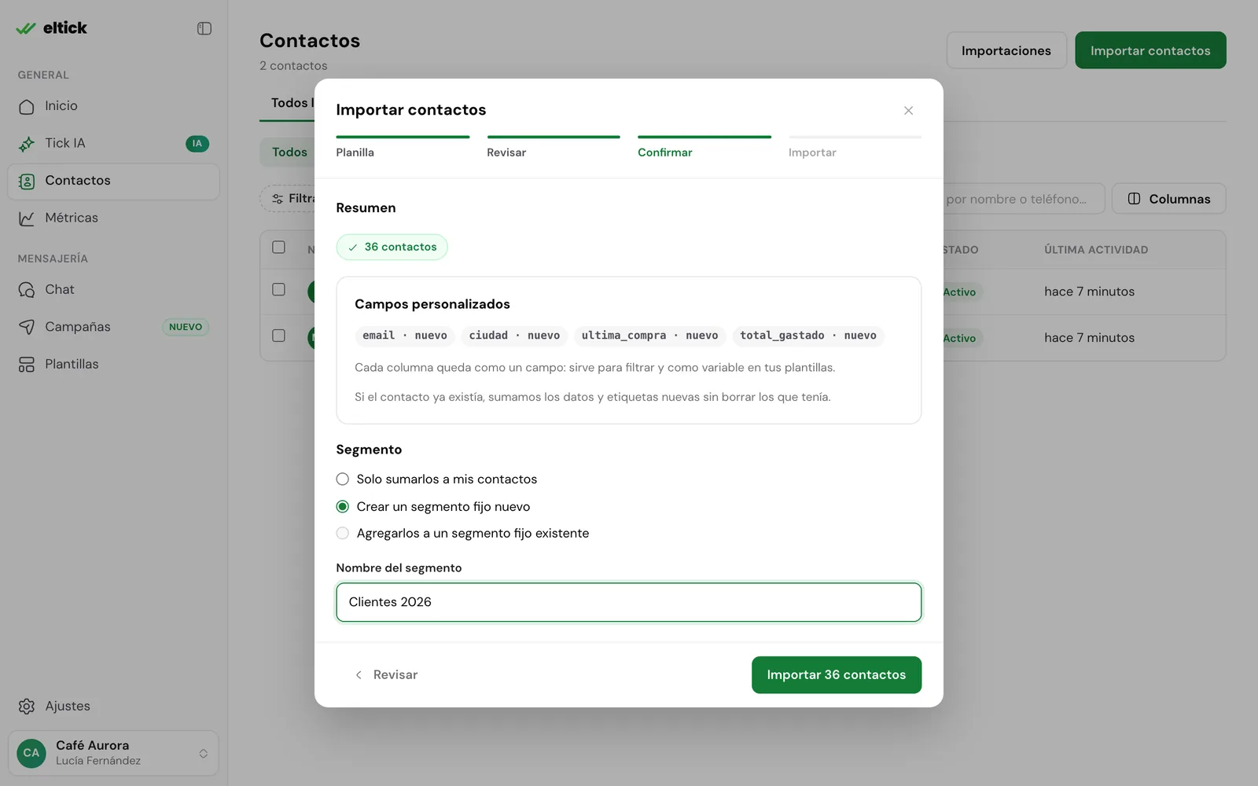1258x786 pixels.
Task: Select Solo sumarlos a mis contactos
Action: 436,479
